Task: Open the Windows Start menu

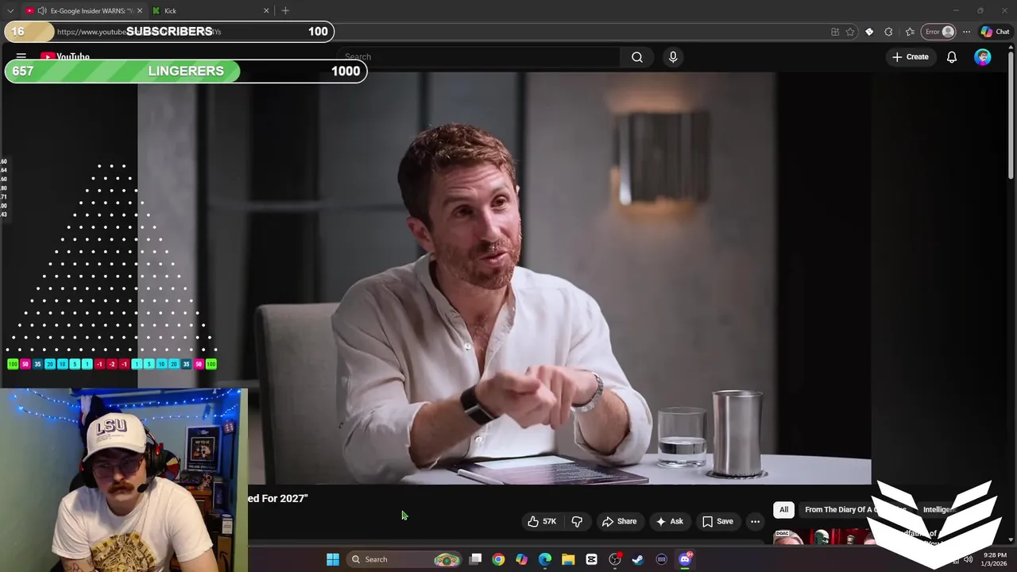Action: pyautogui.click(x=333, y=559)
